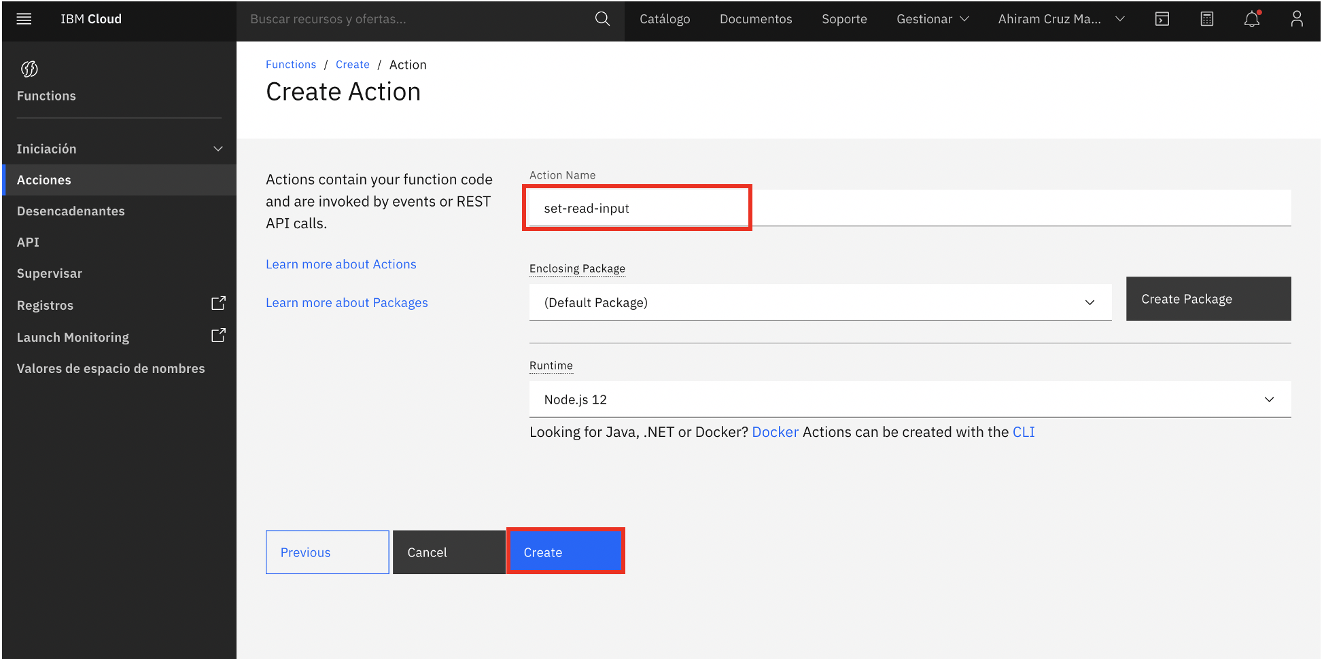The width and height of the screenshot is (1324, 659).
Task: Open the cost estimator calculator icon
Action: (1207, 19)
